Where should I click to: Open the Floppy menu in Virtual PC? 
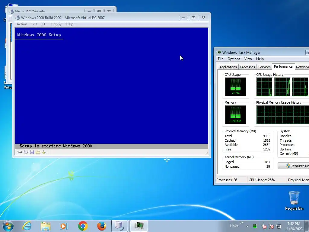point(56,24)
